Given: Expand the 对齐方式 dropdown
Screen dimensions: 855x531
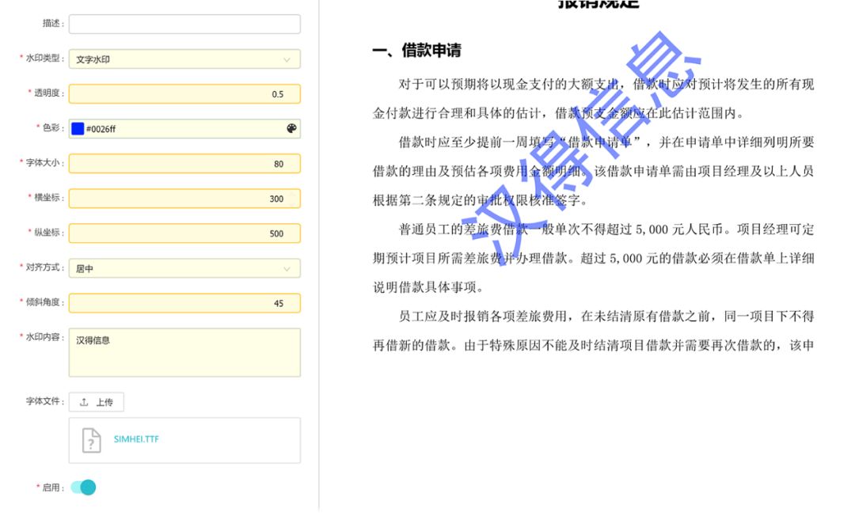Looking at the screenshot, I should 184,268.
